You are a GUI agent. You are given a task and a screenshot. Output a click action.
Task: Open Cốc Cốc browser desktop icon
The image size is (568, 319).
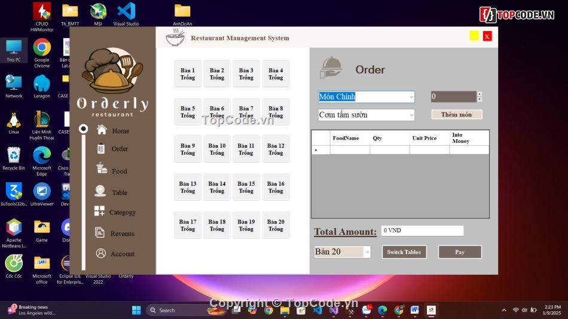click(x=14, y=266)
